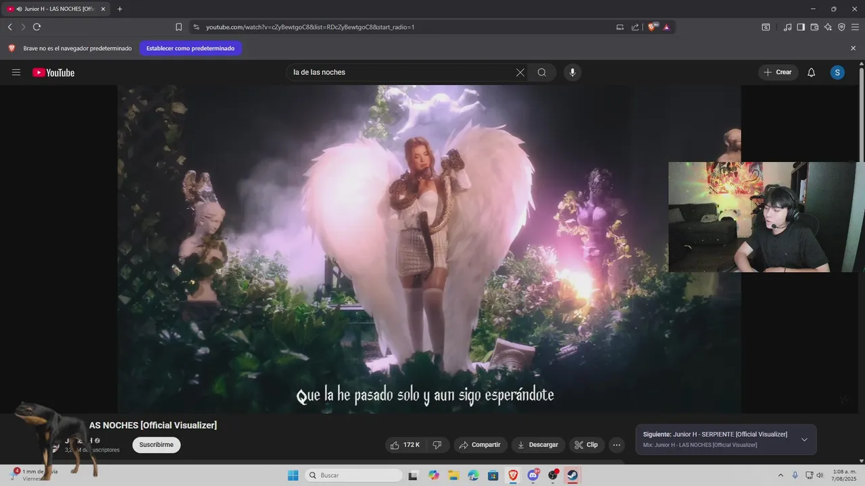This screenshot has height=486, width=865.
Task: Go back in the browser
Action: point(9,27)
